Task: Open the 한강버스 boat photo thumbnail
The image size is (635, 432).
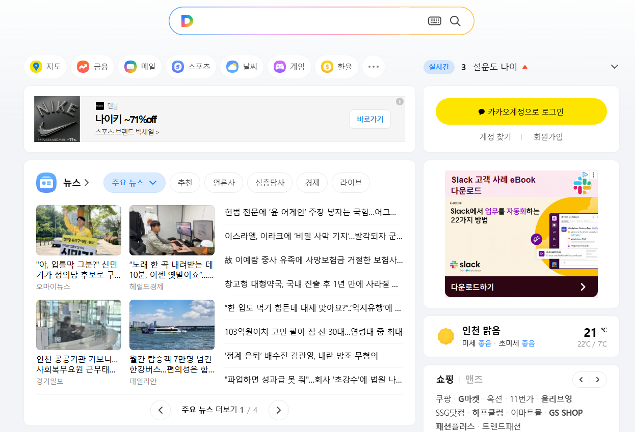Action: 172,325
